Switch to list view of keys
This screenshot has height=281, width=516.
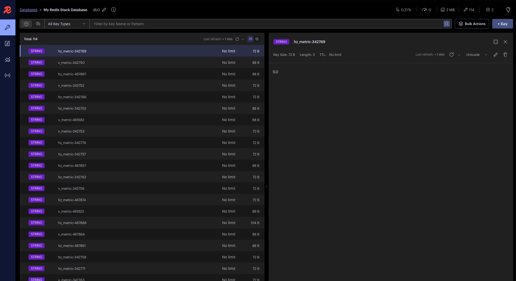(251, 39)
